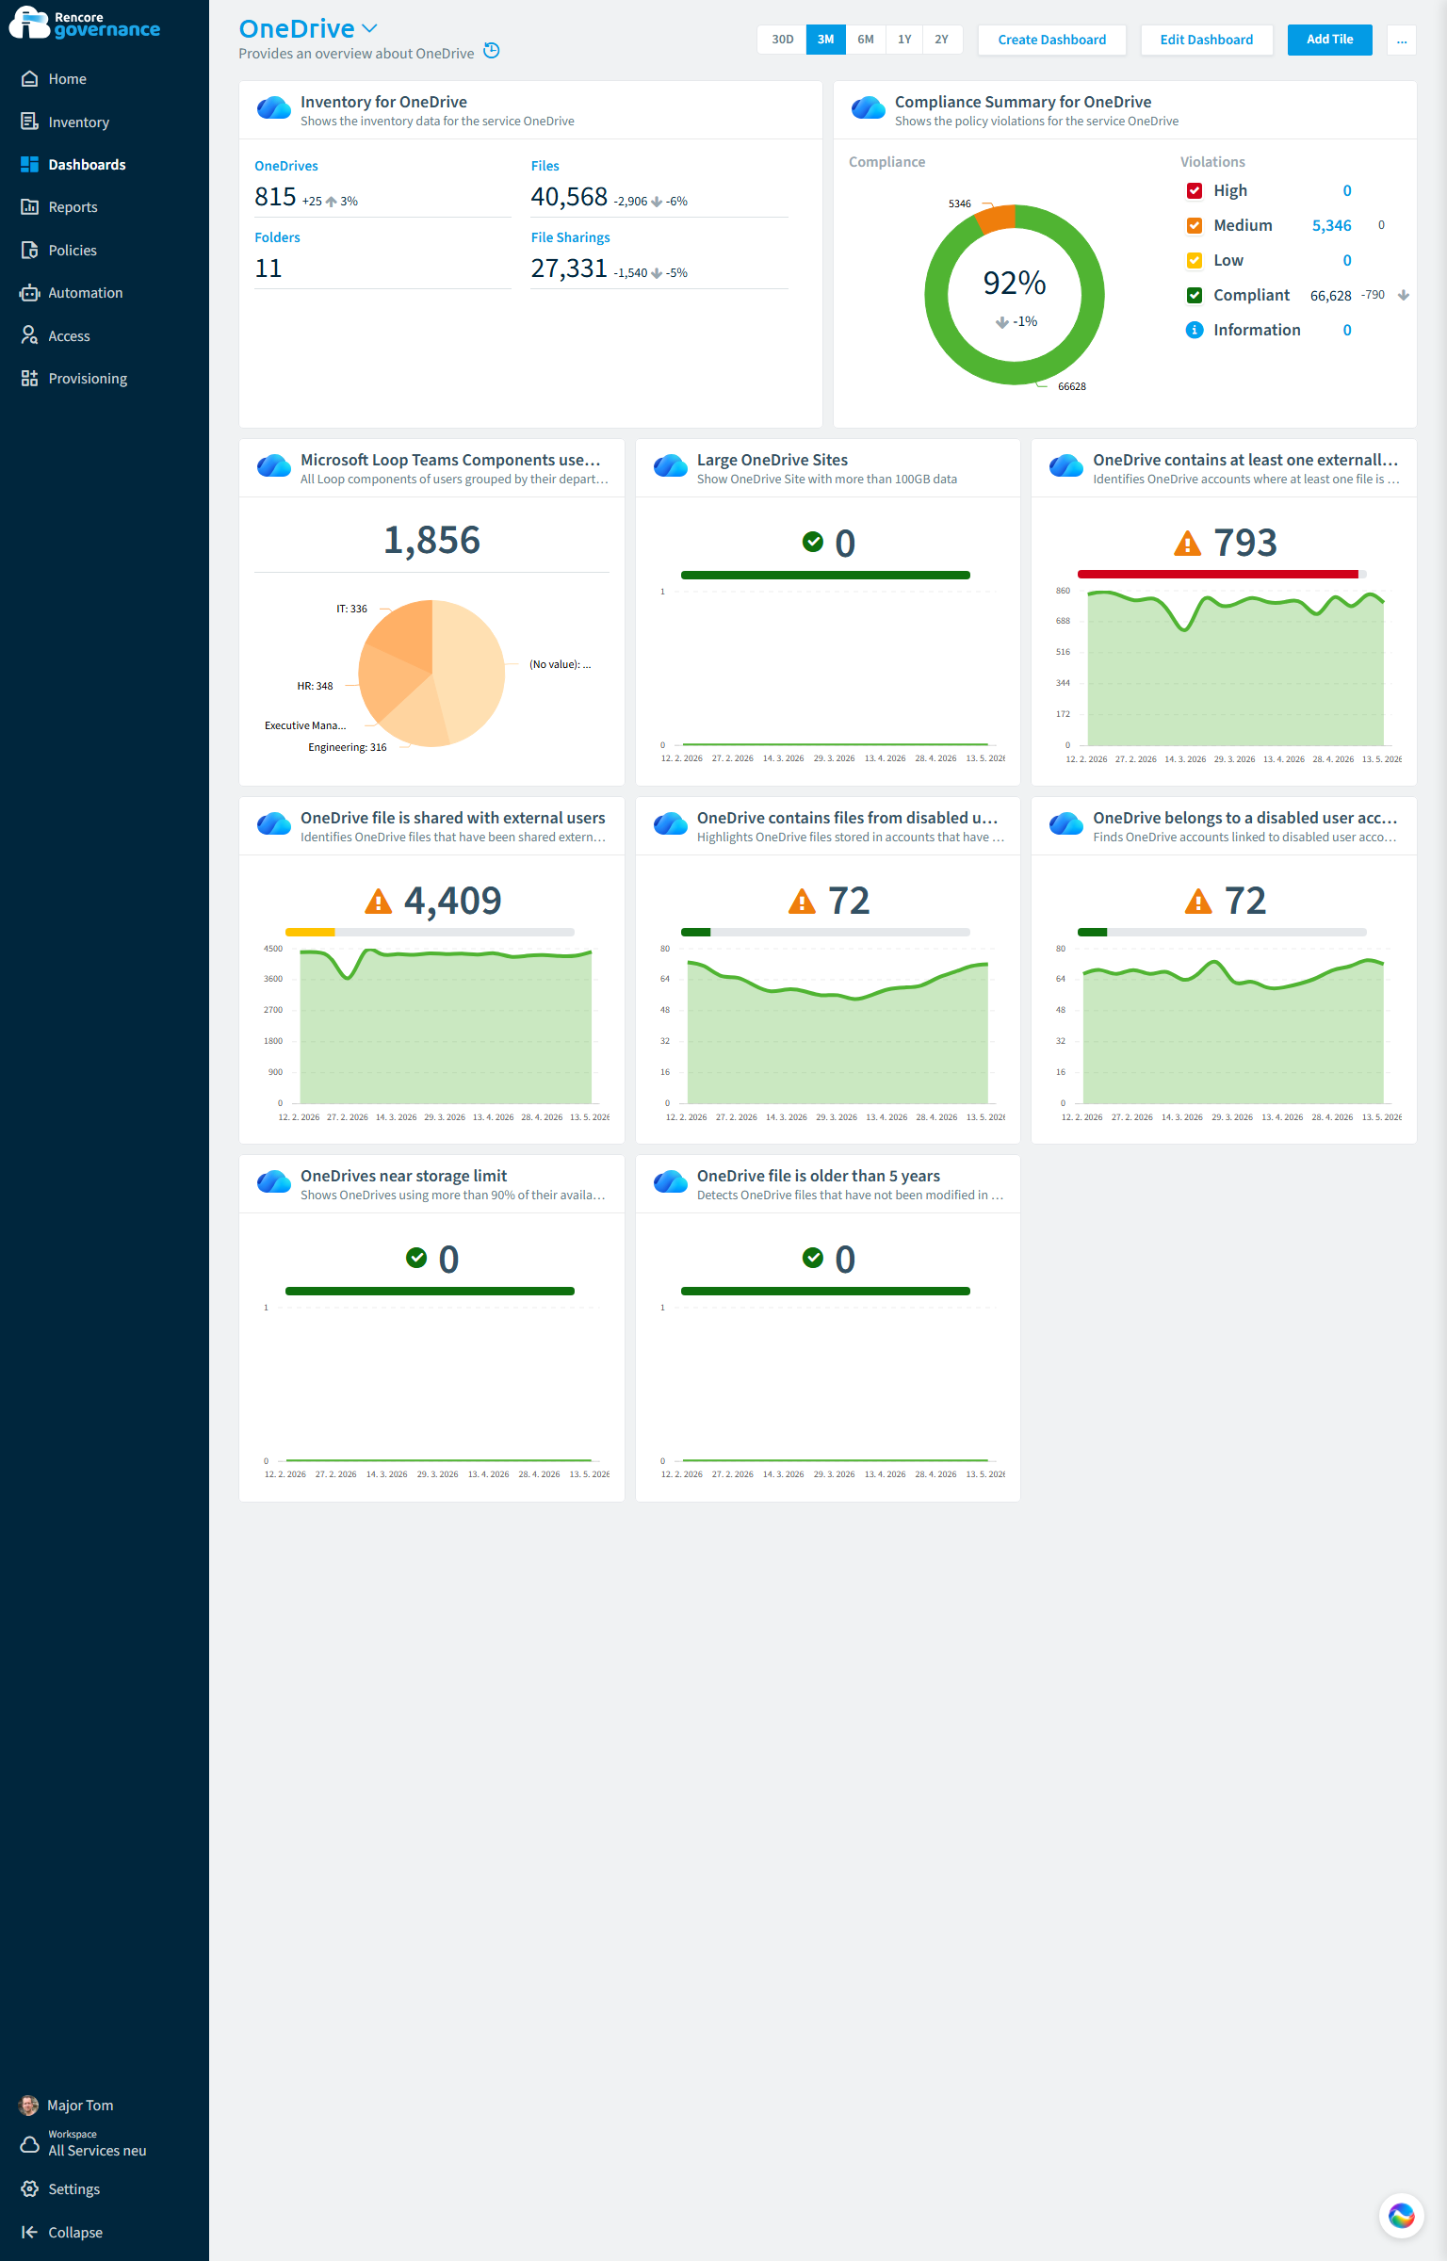Select the 1Y time range
The height and width of the screenshot is (2261, 1447).
click(x=904, y=40)
